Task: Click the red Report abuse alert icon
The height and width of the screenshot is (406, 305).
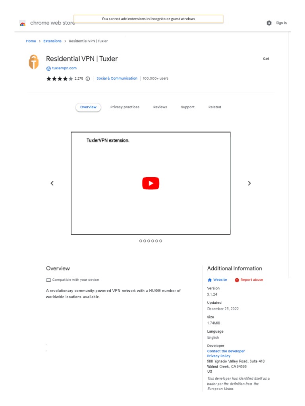Action: [237, 280]
